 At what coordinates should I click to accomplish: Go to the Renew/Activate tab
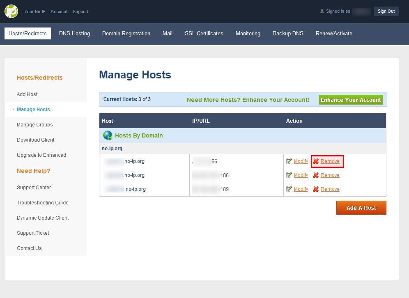coord(334,33)
